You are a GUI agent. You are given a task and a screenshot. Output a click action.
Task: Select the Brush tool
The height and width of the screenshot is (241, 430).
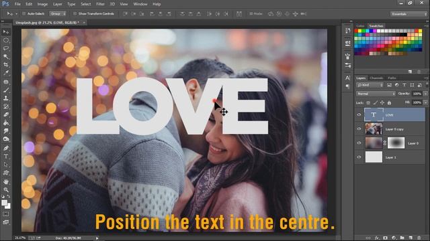pos(6,90)
